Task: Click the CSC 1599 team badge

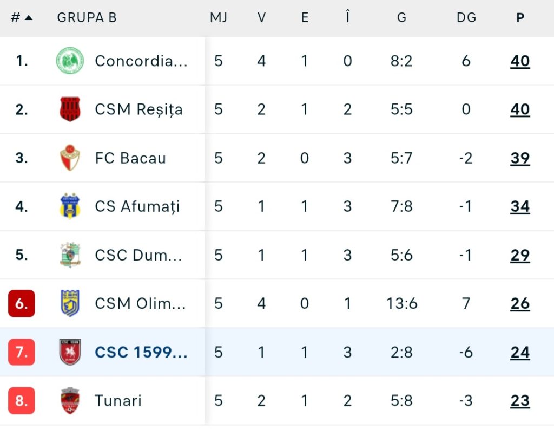Action: click(x=70, y=352)
